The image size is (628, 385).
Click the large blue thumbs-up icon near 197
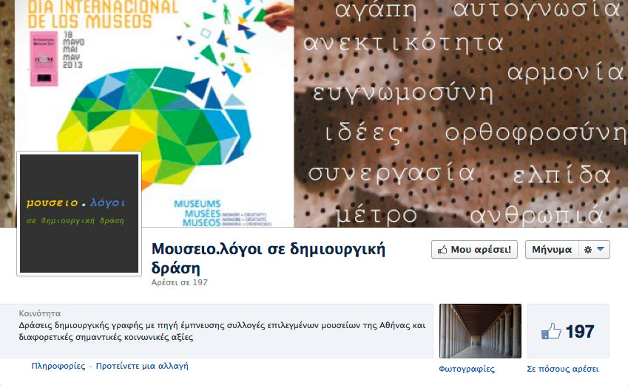click(551, 331)
